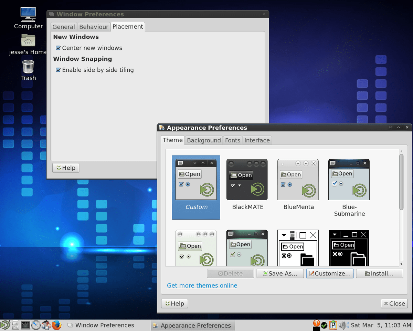Screen dimensions: 413x331
Task: Click the update notification icon in the tray
Action: (x=316, y=323)
